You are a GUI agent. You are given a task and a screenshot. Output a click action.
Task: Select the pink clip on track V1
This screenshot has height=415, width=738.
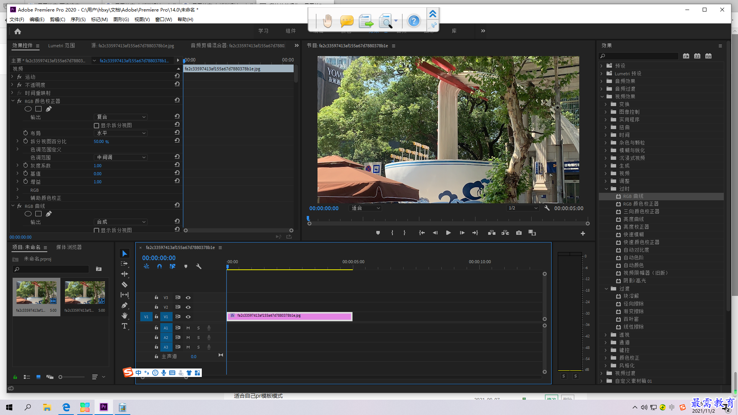(289, 316)
